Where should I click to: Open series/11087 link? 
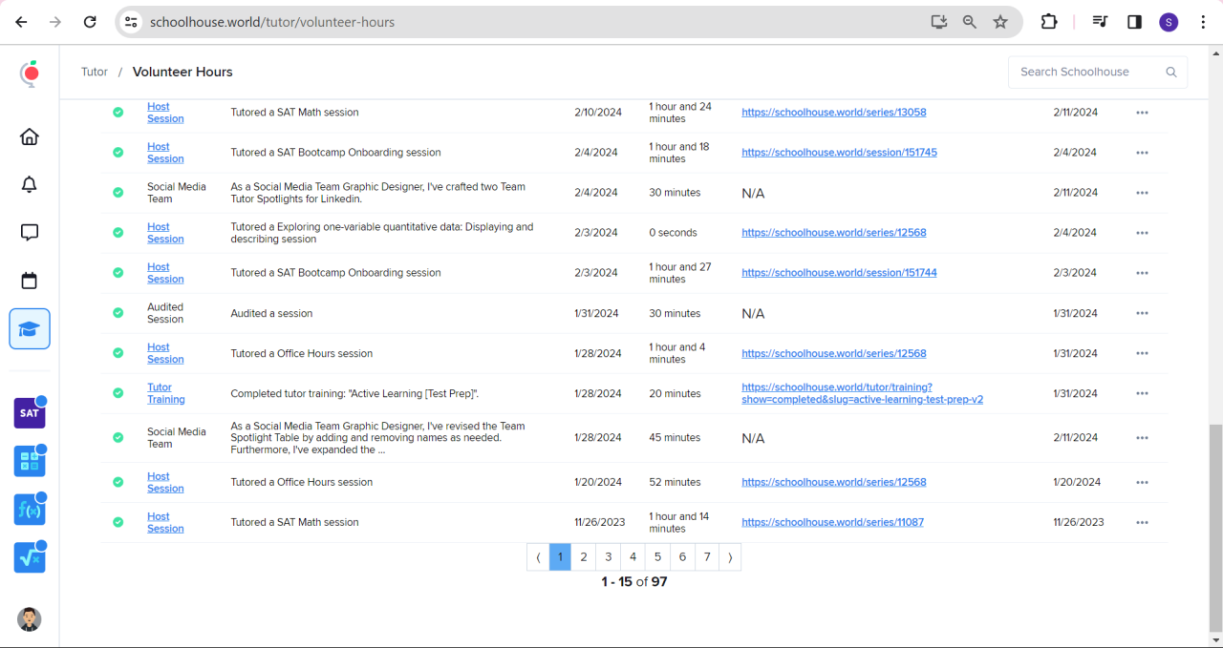pyautogui.click(x=832, y=522)
